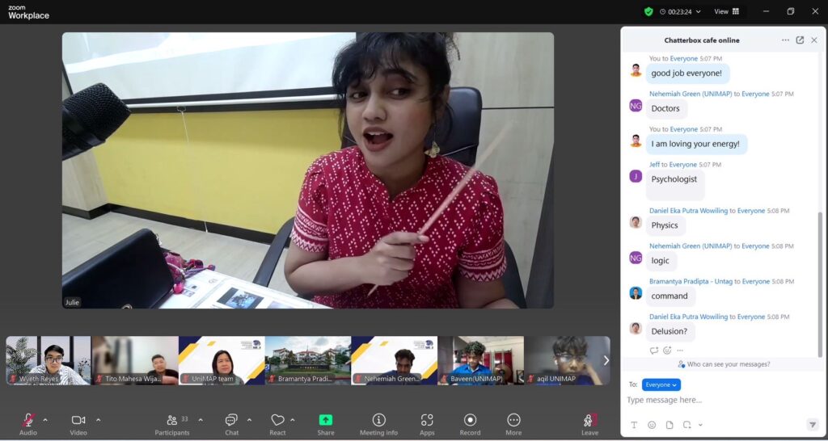
Task: Click the J avatar beside Psychologist
Action: 636,176
